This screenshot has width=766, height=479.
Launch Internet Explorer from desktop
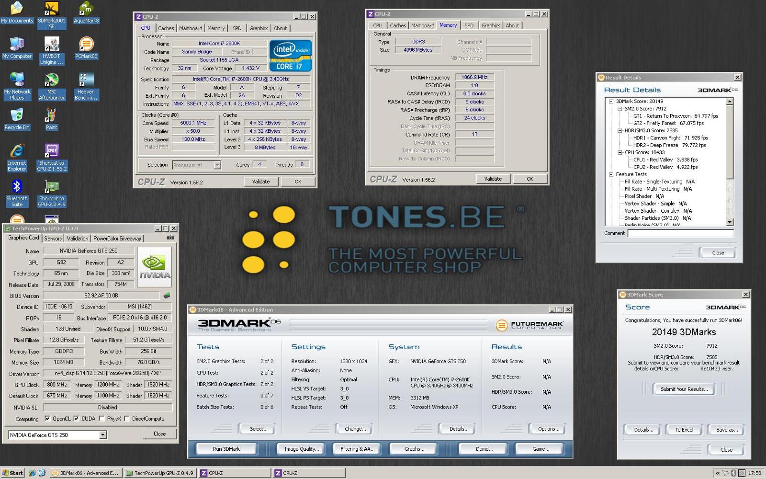pos(17,158)
